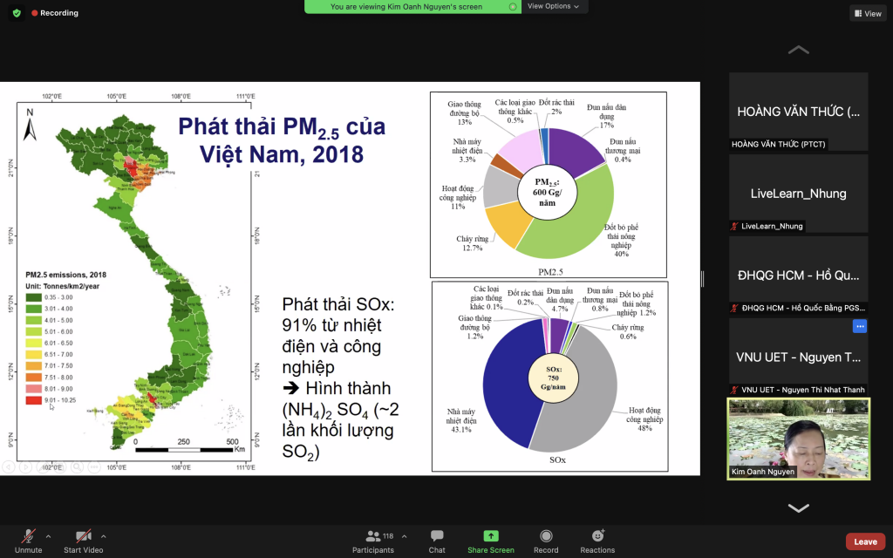Viewport: 893px width, 558px height.
Task: Expand audio options caret beside Unmute
Action: [48, 536]
